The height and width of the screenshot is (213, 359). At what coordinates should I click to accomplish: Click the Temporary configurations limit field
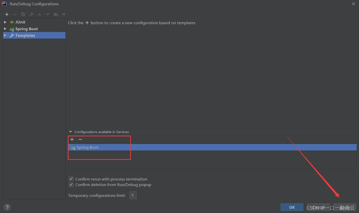click(133, 195)
